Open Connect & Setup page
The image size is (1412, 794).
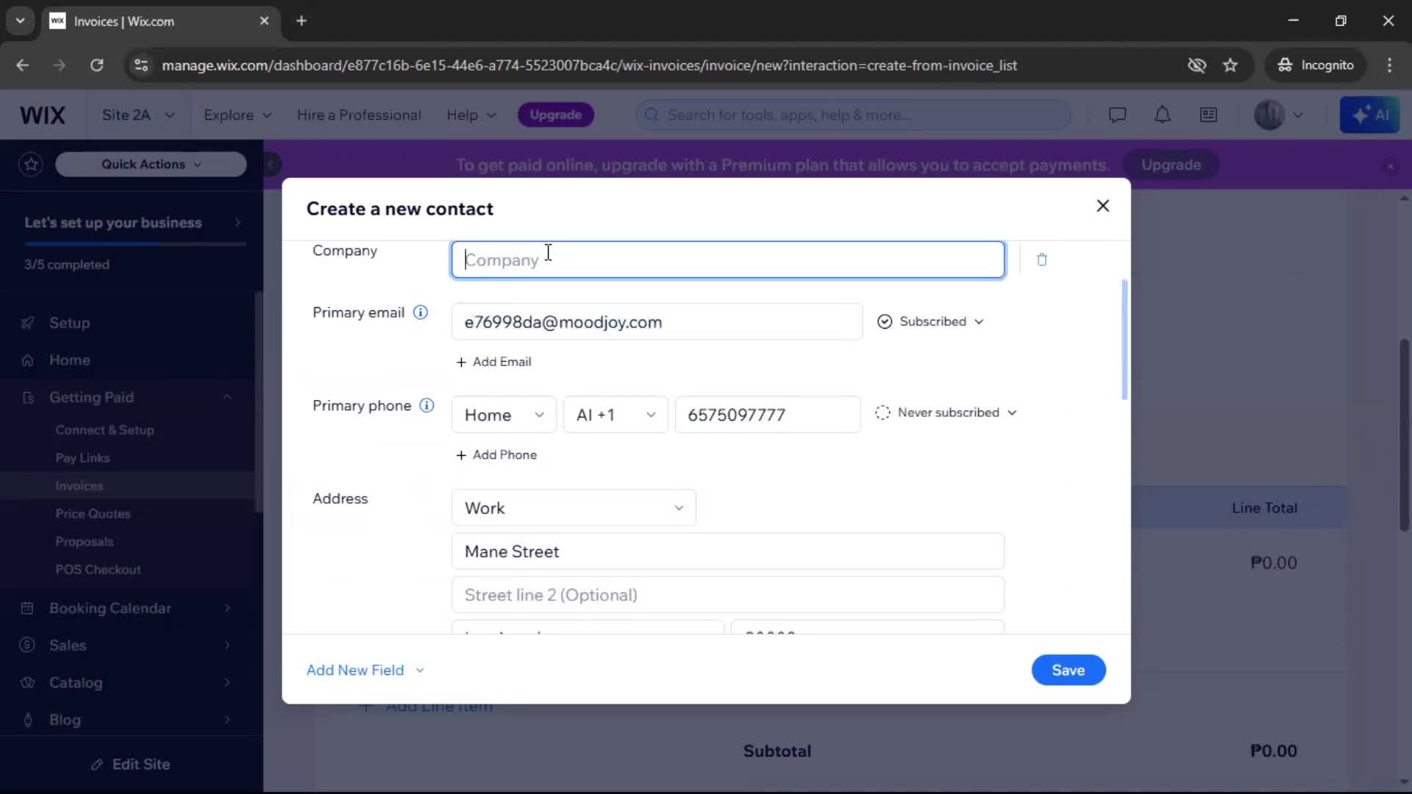(x=104, y=430)
